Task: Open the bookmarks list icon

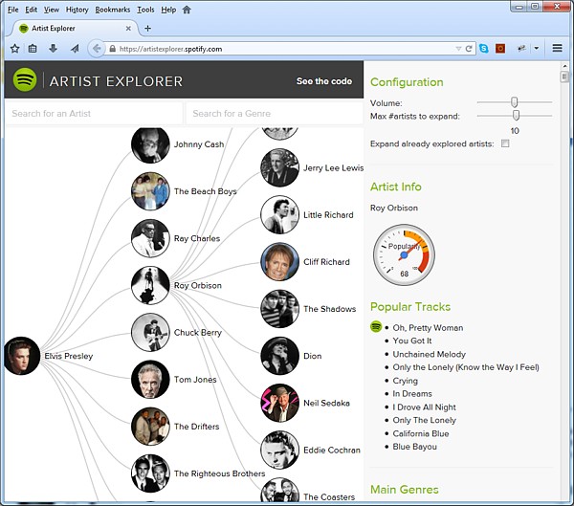Action: [x=33, y=49]
